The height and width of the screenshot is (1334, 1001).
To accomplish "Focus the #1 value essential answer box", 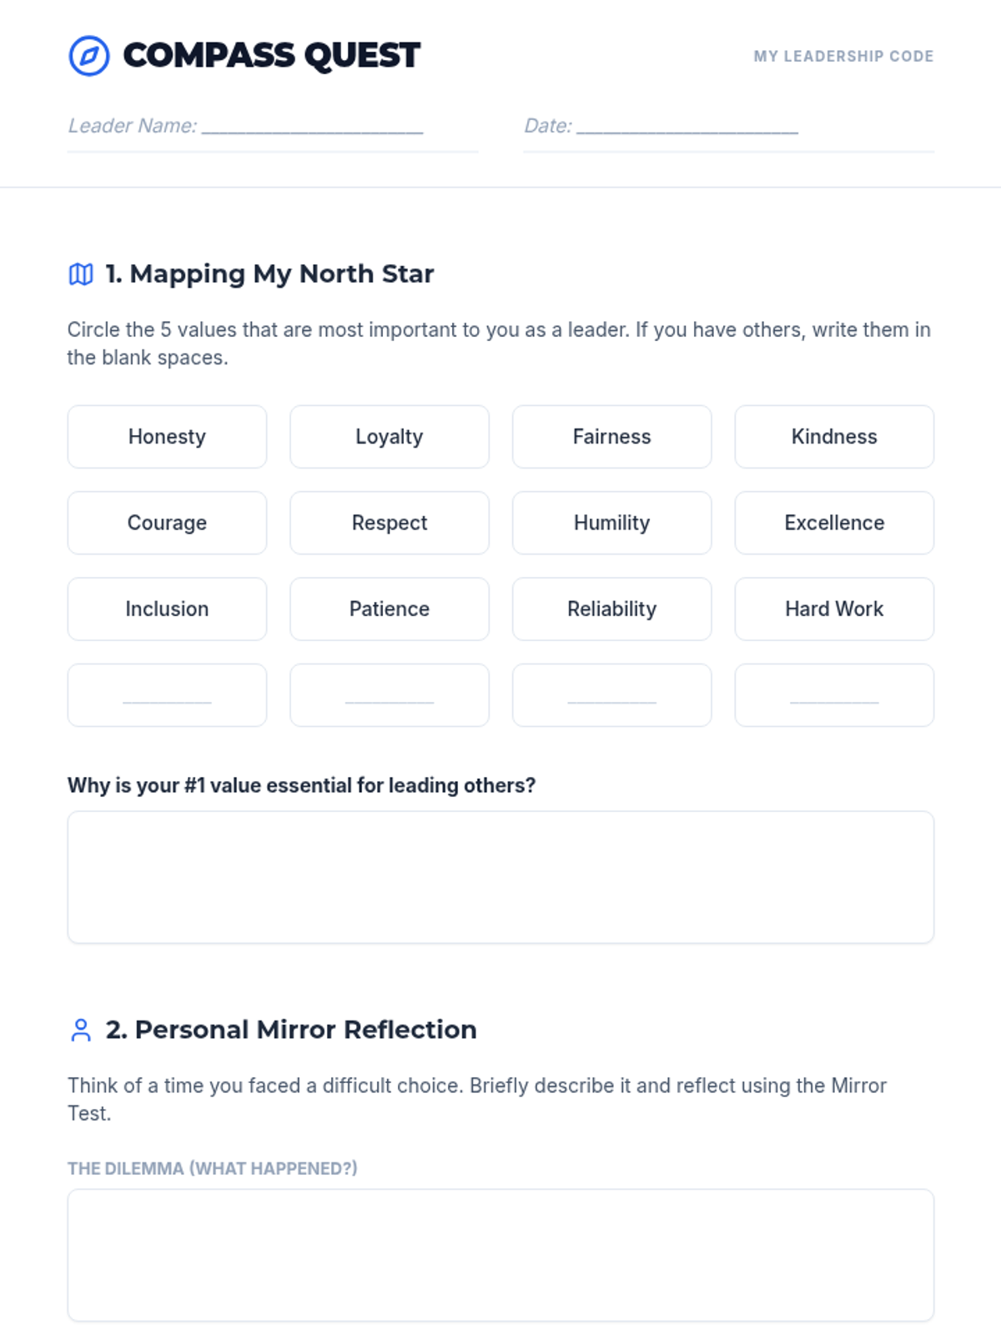I will [500, 877].
